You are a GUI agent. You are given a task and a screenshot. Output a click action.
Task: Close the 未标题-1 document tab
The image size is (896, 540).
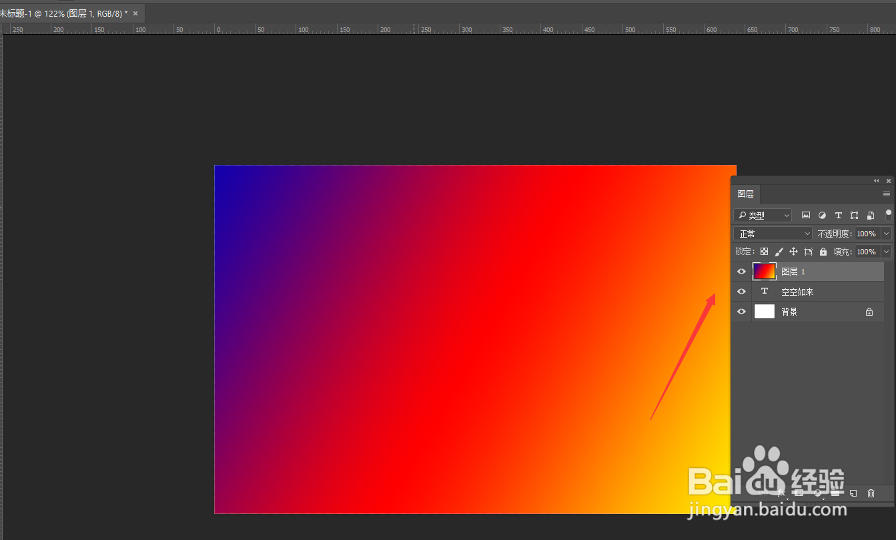click(x=135, y=13)
